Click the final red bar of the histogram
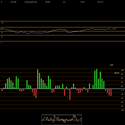 [x=111, y=92]
